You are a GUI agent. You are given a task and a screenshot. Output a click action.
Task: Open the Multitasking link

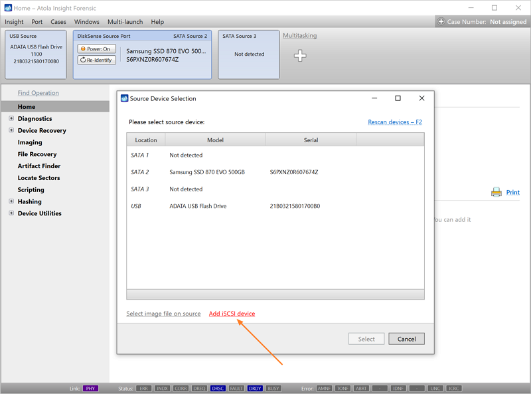pyautogui.click(x=300, y=36)
